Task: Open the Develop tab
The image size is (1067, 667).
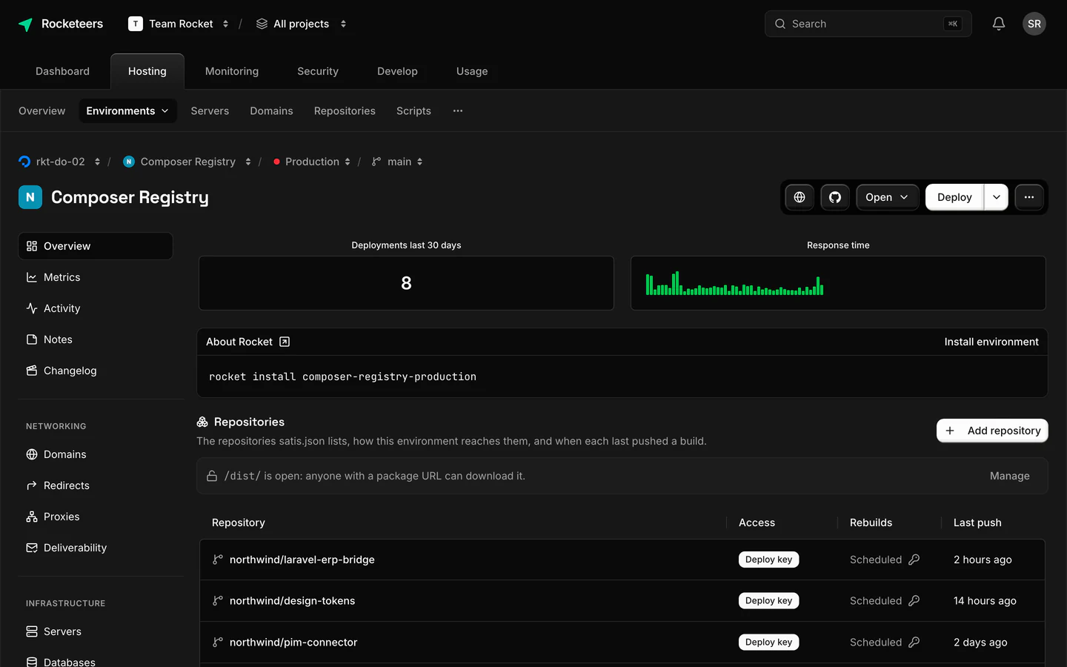Action: point(397,71)
